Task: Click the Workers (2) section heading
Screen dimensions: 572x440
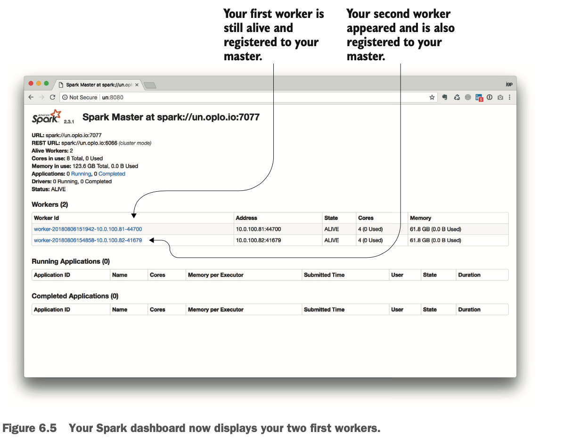Action: coord(50,204)
